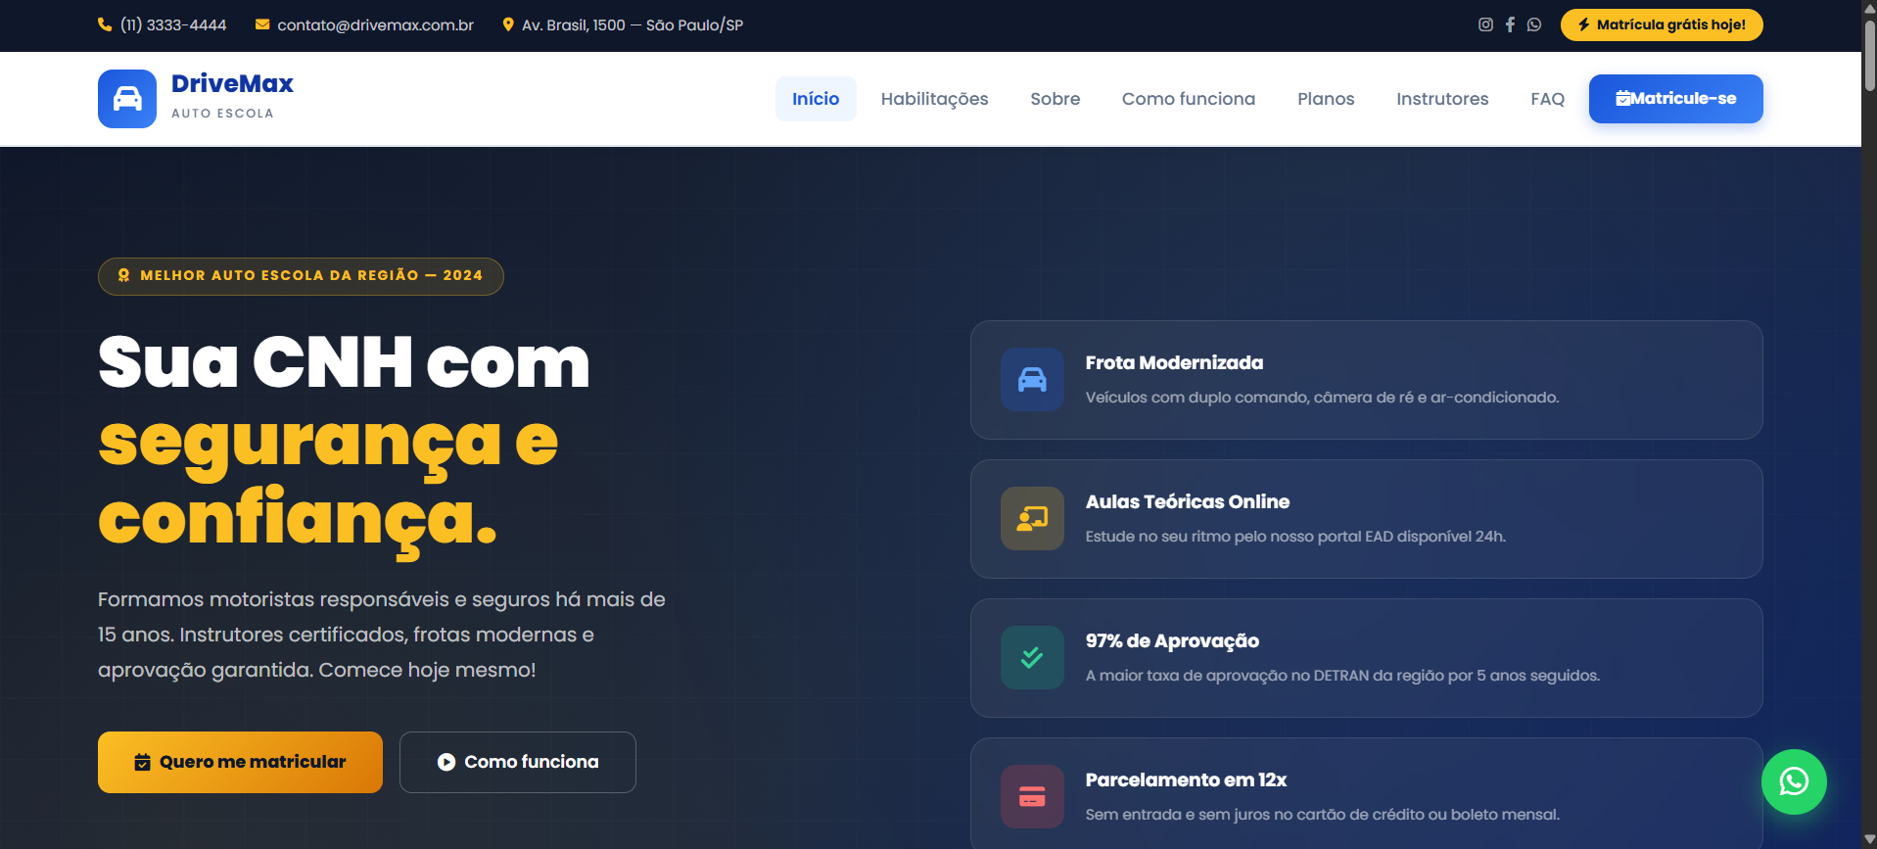This screenshot has width=1877, height=849.
Task: Click the credit card icon on Parcelamento em 12x
Action: 1032,796
